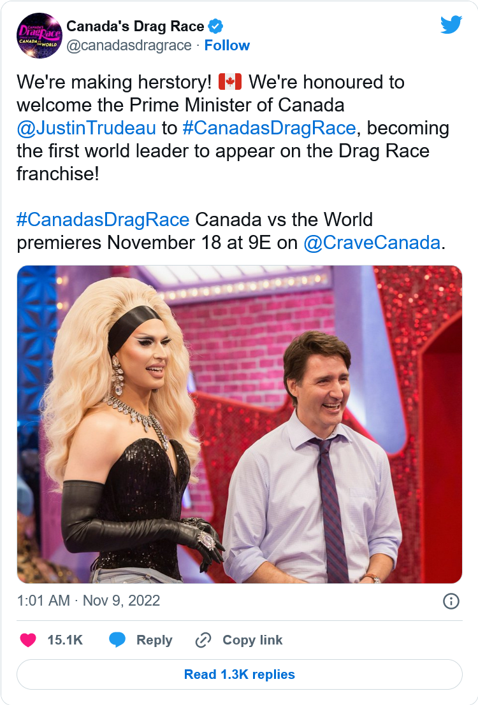478x705 pixels.
Task: Open the @CraveCanada mention link
Action: click(372, 243)
